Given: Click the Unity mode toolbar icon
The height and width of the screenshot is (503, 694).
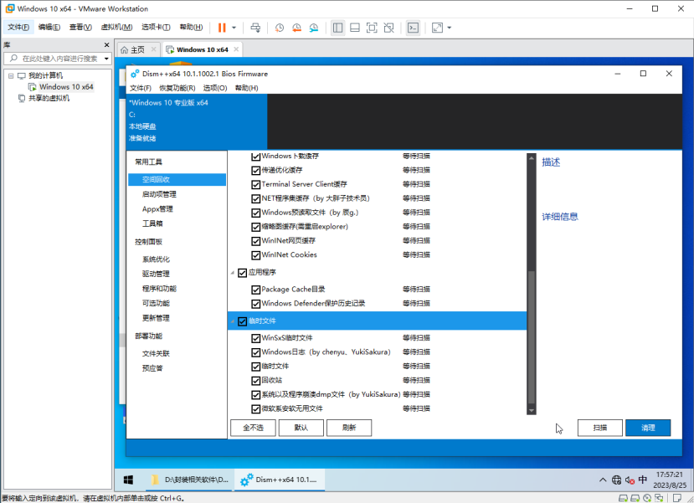Looking at the screenshot, I should pyautogui.click(x=389, y=28).
